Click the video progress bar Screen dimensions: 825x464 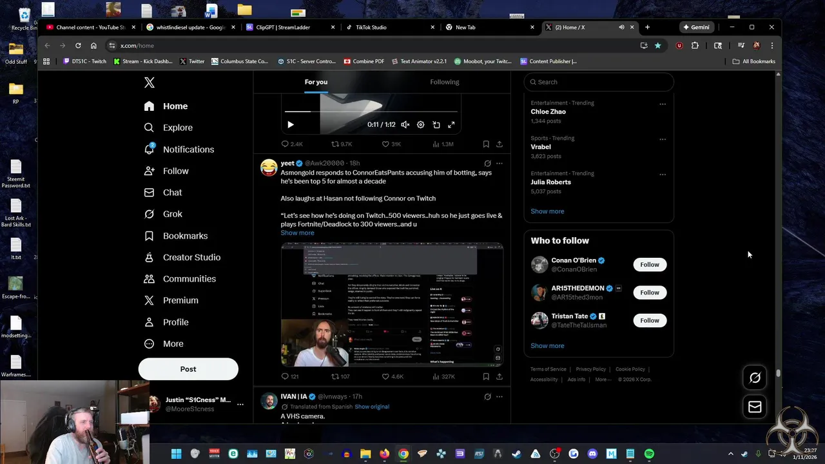coord(371,111)
